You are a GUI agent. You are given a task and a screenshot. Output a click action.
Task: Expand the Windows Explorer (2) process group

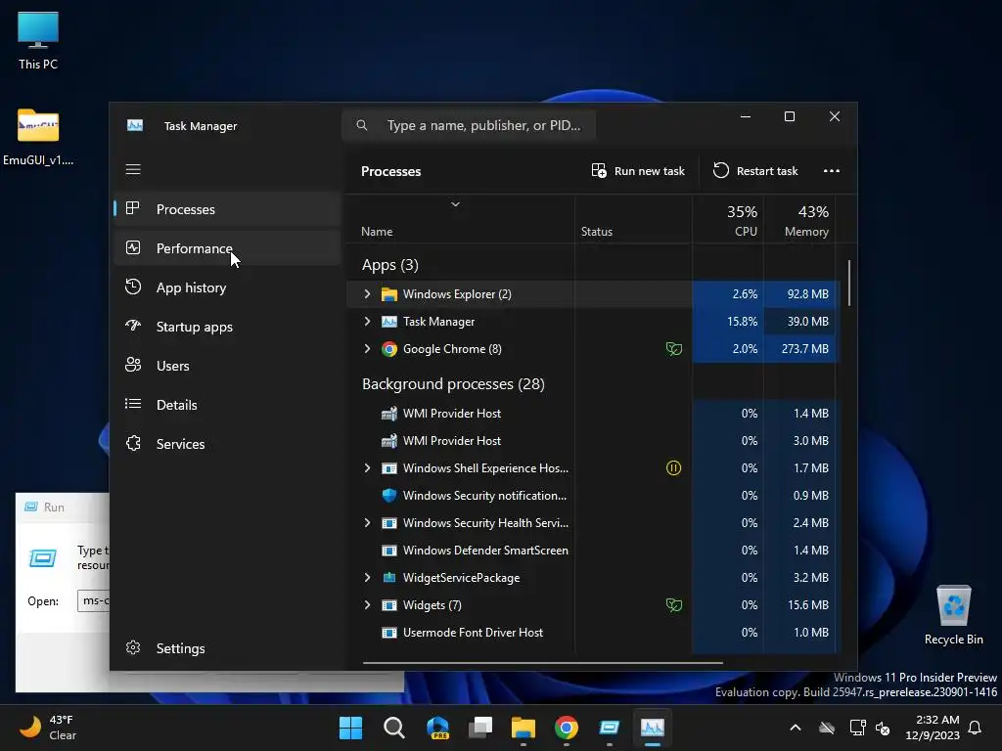point(367,293)
